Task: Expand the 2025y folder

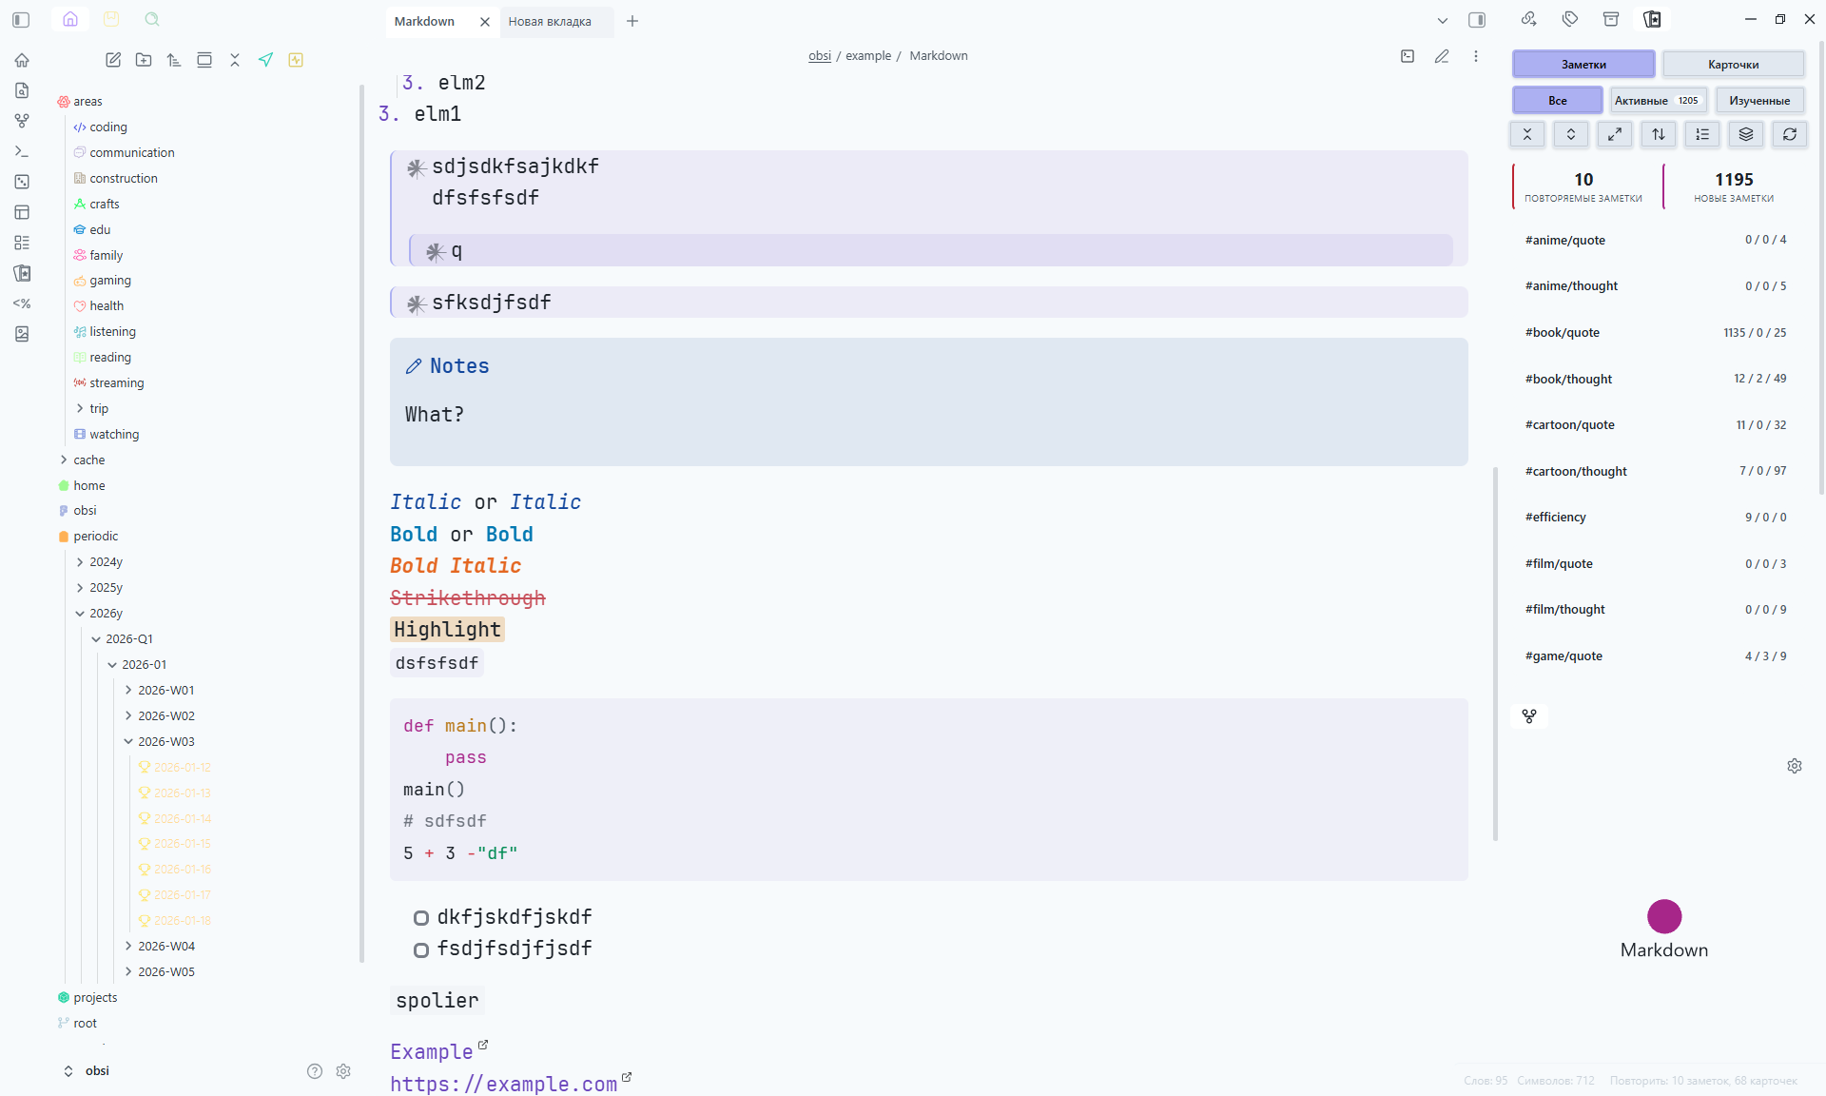Action: [80, 588]
